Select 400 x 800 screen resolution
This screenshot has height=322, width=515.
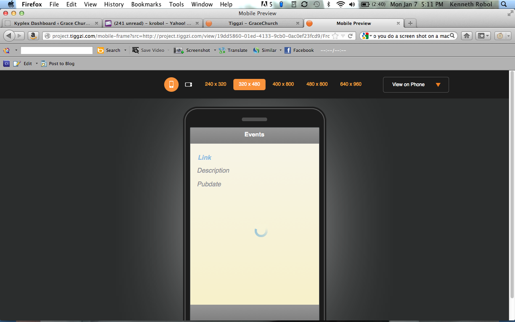[x=283, y=84]
